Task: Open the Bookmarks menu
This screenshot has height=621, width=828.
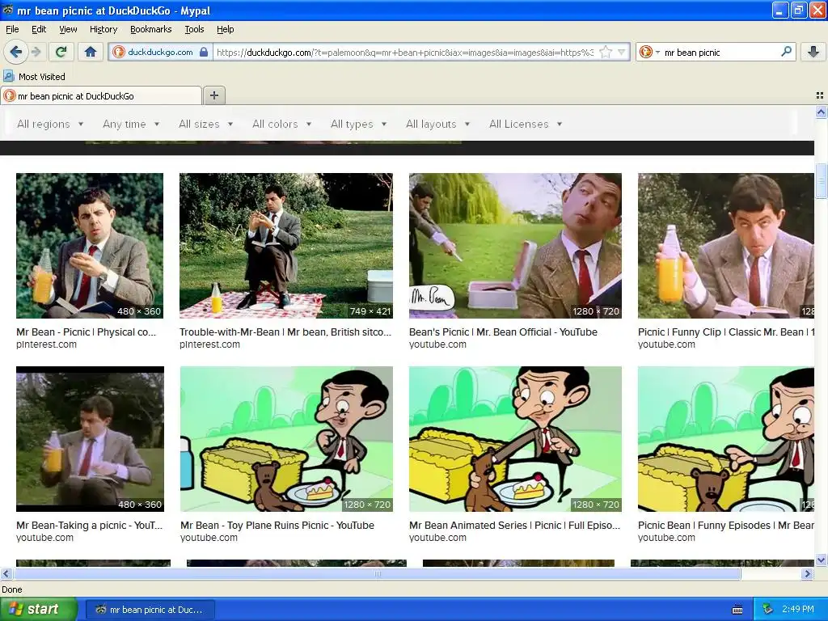Action: tap(150, 29)
